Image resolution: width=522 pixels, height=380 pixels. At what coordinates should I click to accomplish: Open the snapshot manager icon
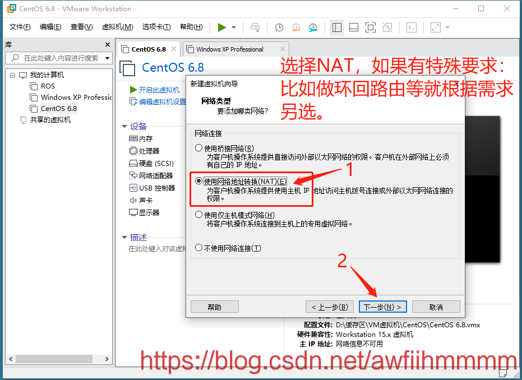(x=313, y=27)
